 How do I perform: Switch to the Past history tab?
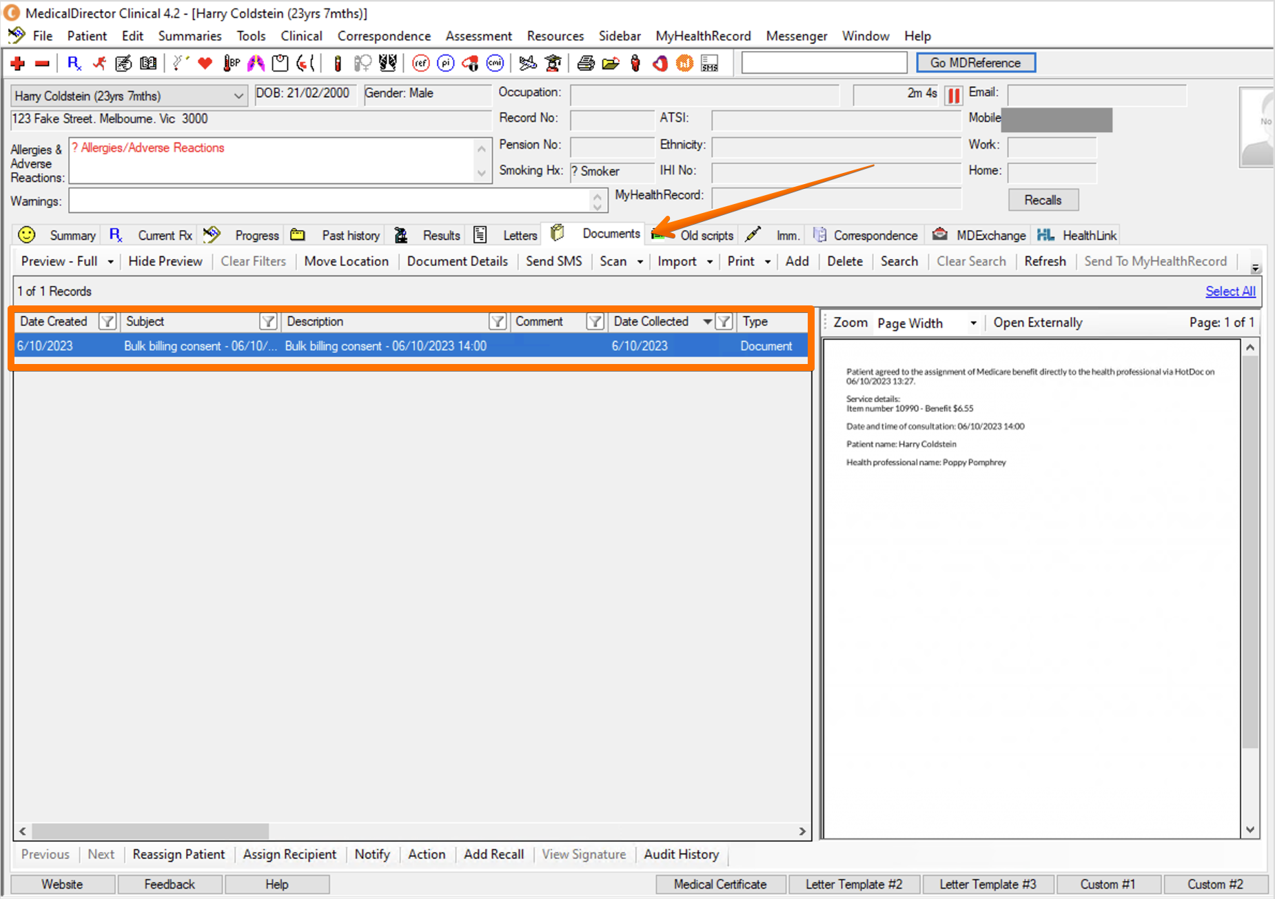point(336,235)
